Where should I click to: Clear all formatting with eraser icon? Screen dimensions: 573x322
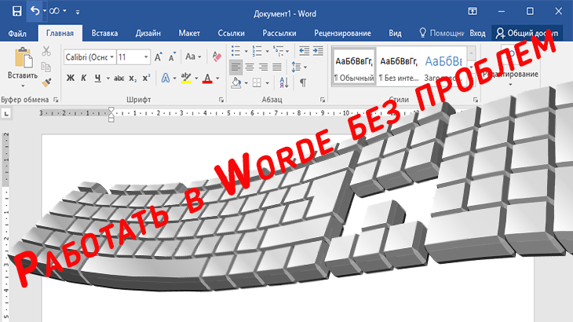pos(217,57)
